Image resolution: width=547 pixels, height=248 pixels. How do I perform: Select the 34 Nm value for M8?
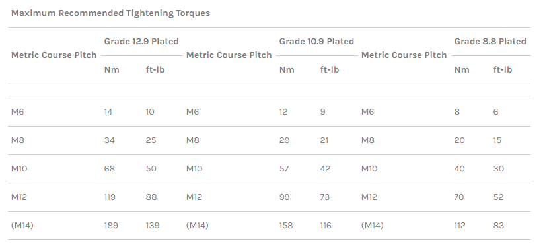tap(109, 140)
